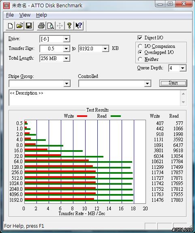This screenshot has width=195, height=233.
Task: Expand the ending Transfer Size dropdown (8192.0)
Action: tap(105, 49)
